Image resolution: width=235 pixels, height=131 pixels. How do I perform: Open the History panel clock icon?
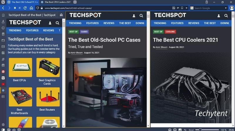(3, 28)
